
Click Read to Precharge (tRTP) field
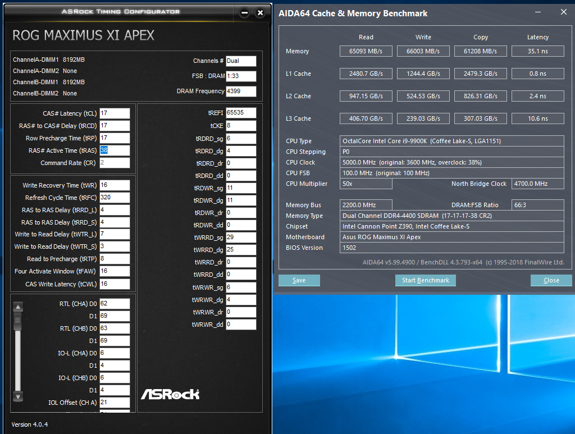[x=115, y=259]
